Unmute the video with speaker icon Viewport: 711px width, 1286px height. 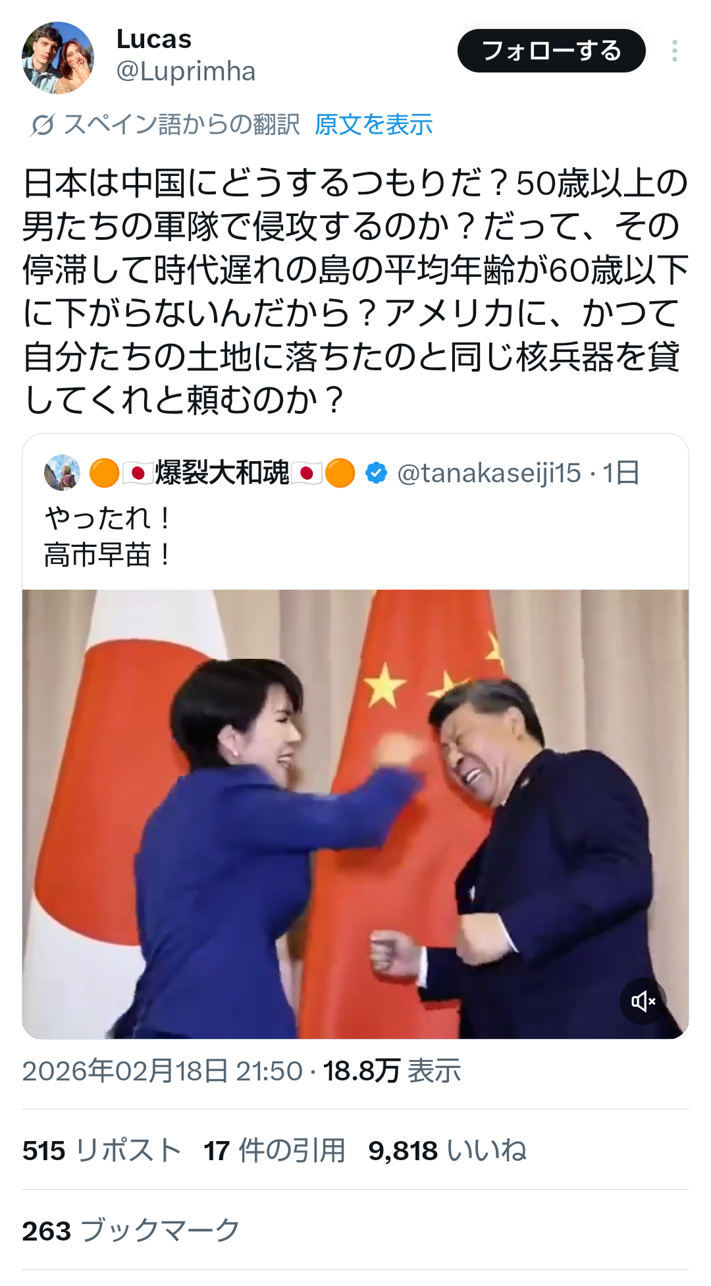tap(643, 1001)
